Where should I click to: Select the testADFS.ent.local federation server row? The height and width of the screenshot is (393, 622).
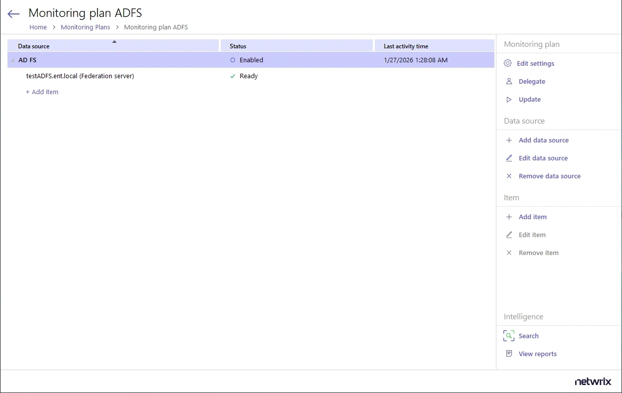point(80,76)
